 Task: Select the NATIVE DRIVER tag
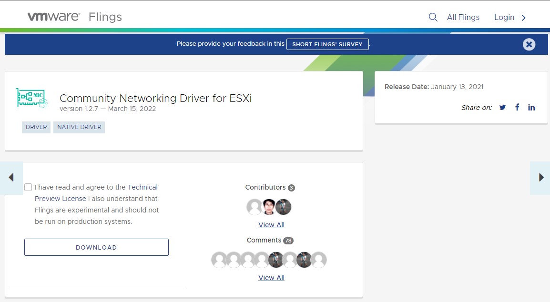point(79,127)
